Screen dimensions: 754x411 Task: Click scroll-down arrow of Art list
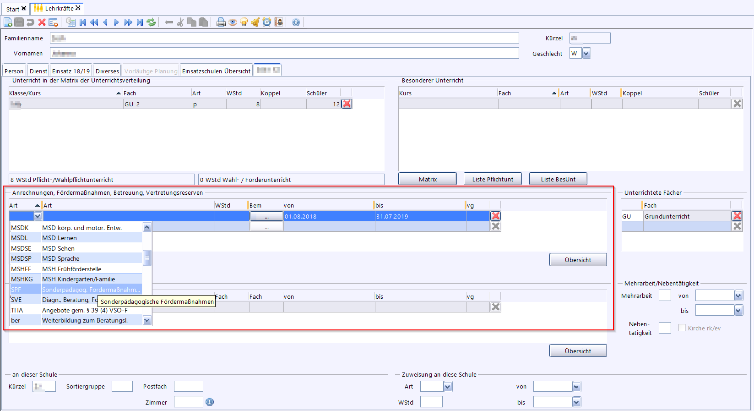tap(147, 321)
